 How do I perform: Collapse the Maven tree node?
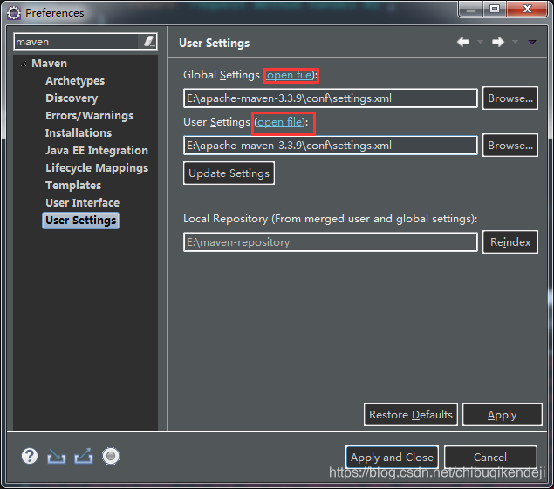pyautogui.click(x=24, y=64)
